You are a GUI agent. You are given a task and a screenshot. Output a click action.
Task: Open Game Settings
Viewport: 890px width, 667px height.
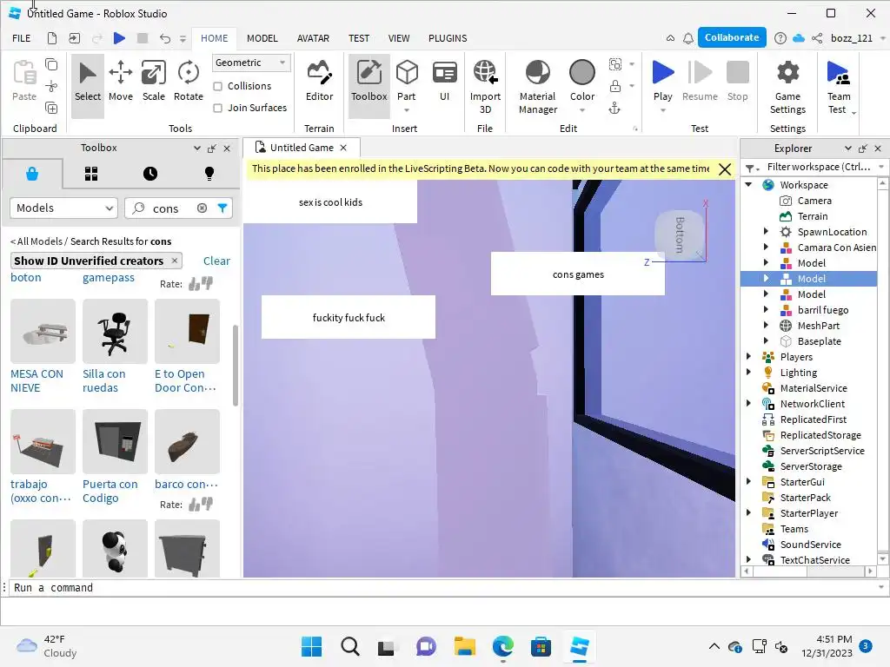pyautogui.click(x=787, y=88)
